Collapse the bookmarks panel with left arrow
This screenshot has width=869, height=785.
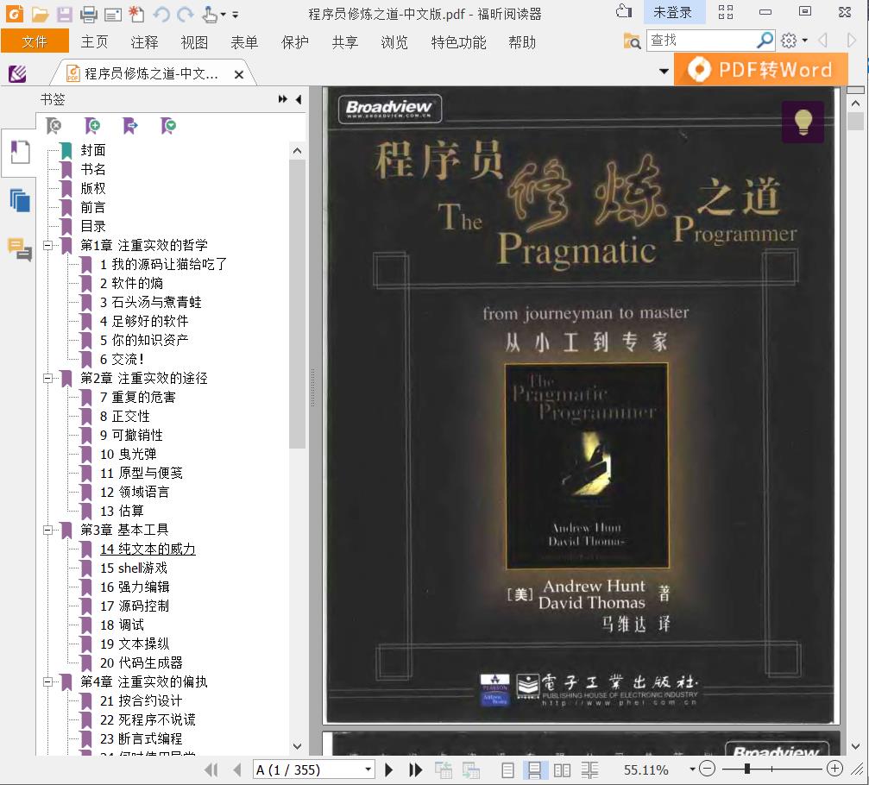299,99
